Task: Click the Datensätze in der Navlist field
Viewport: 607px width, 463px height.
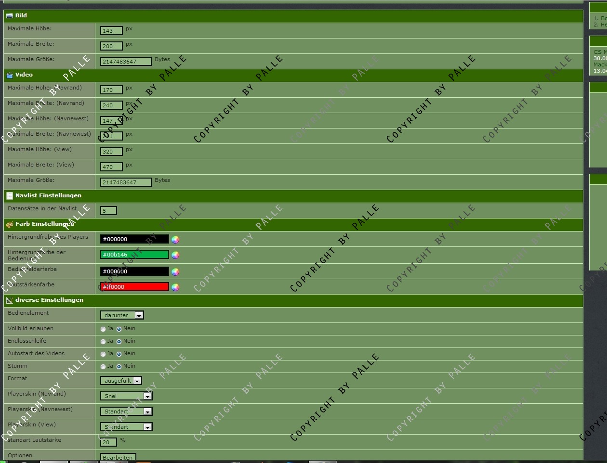Action: point(108,211)
